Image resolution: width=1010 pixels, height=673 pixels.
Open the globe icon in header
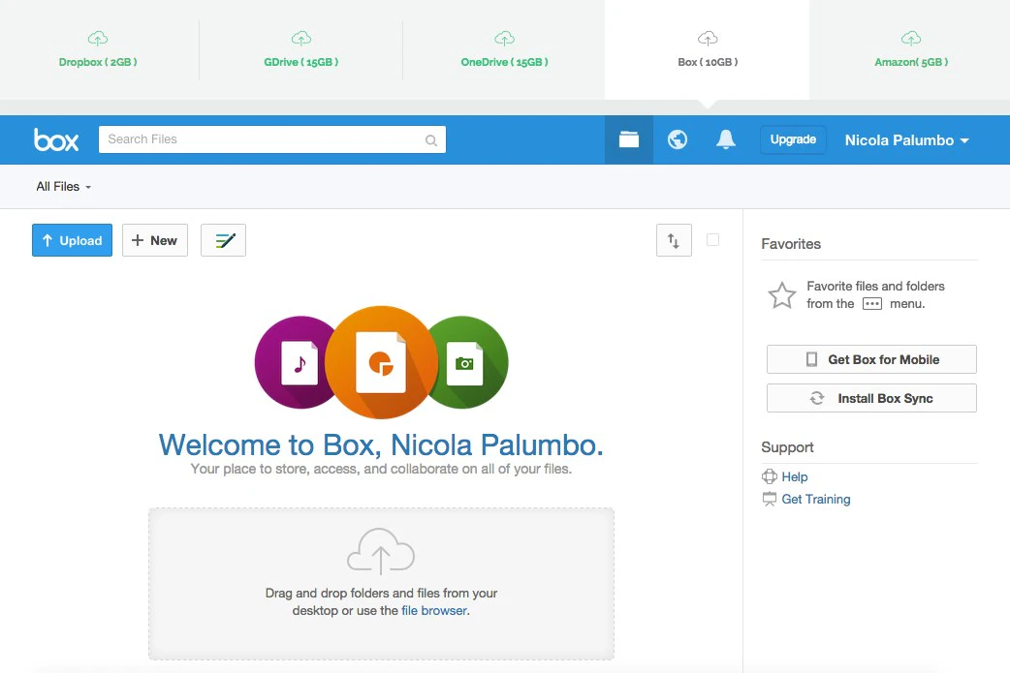pyautogui.click(x=678, y=139)
